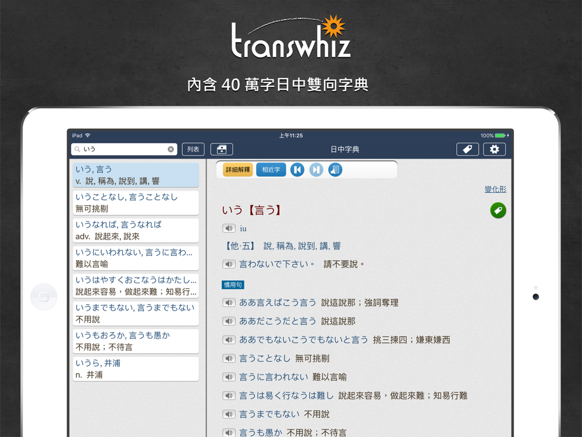Play audio for ああ言えばこう言う phrase
Image resolution: width=582 pixels, height=437 pixels.
229,302
